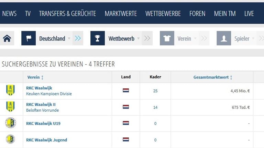Open the Keuken Kampioen Divisie link
The image size is (264, 148).
click(x=49, y=94)
